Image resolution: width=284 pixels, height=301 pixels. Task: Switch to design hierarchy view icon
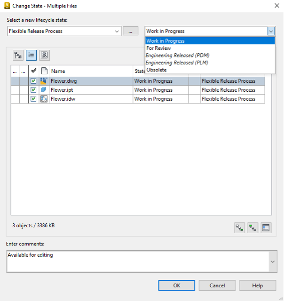[44, 55]
